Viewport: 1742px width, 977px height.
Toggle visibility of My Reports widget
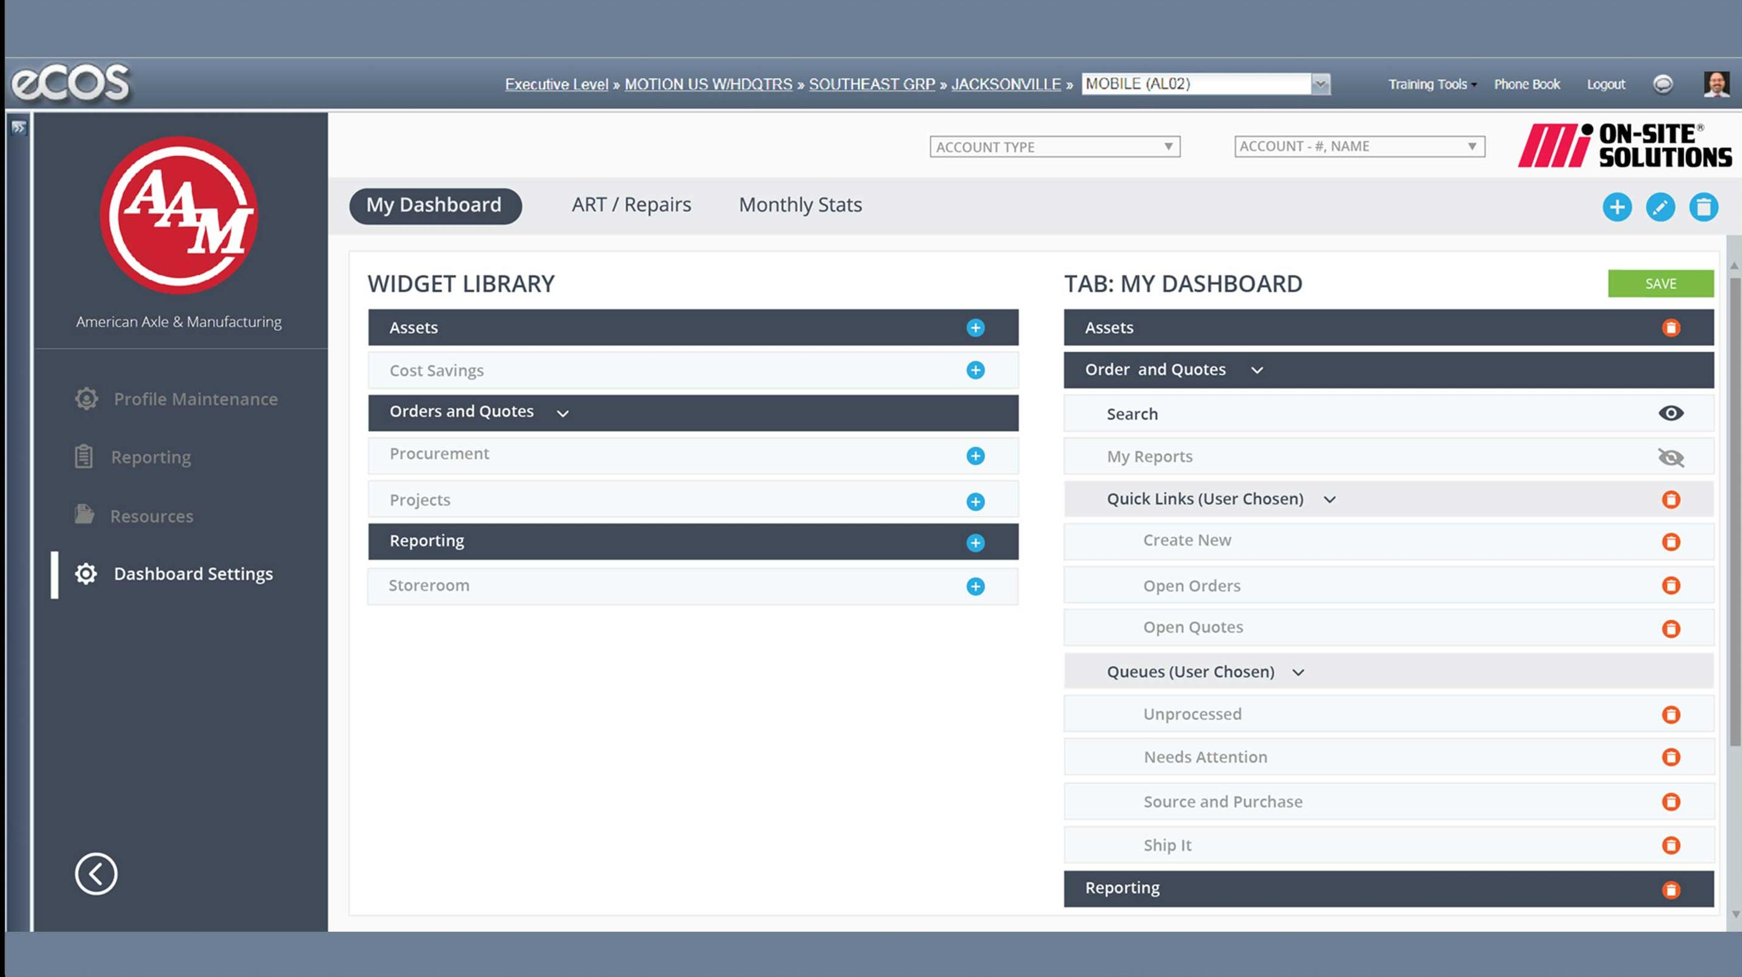[1670, 457]
